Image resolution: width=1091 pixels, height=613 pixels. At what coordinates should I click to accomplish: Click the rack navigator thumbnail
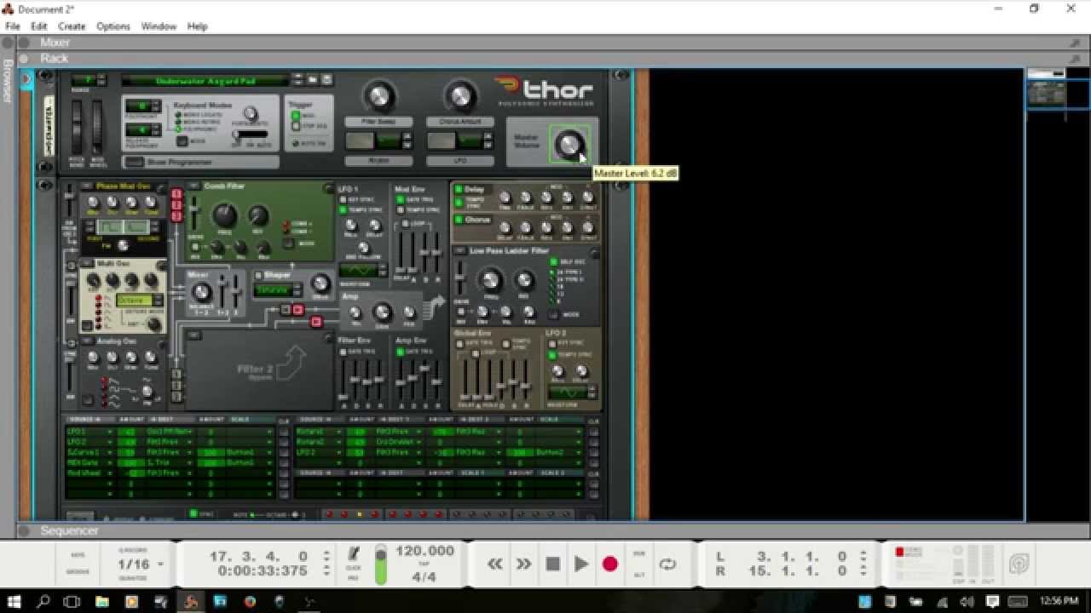coord(1046,93)
